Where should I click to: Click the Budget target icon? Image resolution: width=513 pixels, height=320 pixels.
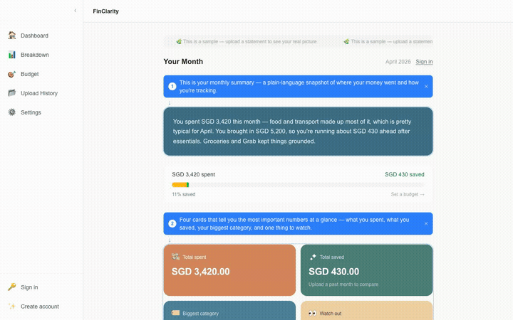tap(12, 74)
